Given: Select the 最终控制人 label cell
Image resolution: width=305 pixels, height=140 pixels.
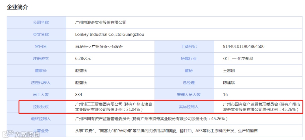Looking at the screenshot, I should coord(36,119).
